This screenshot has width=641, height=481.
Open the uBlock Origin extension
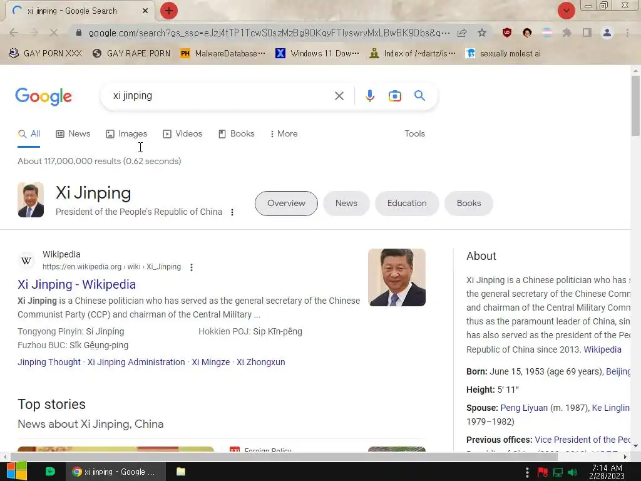tap(507, 33)
